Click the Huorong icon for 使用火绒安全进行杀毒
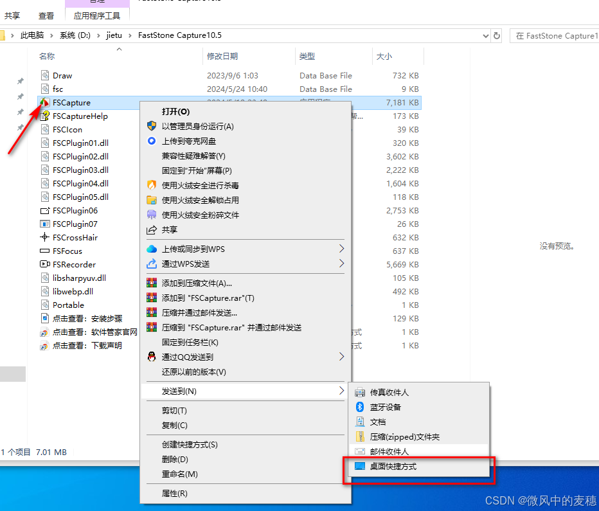Image resolution: width=599 pixels, height=511 pixels. pos(152,185)
